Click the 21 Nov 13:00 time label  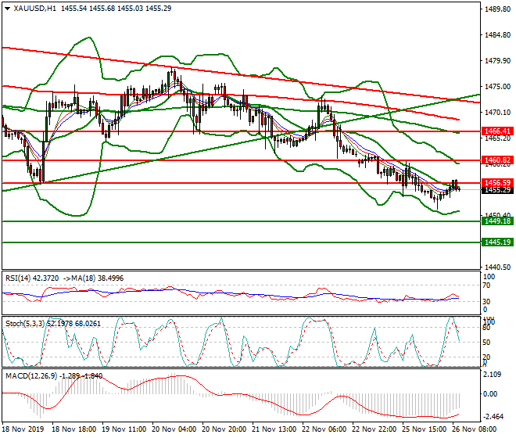click(x=274, y=429)
